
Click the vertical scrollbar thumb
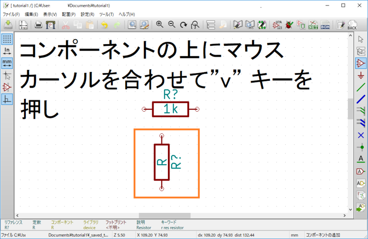(351, 109)
